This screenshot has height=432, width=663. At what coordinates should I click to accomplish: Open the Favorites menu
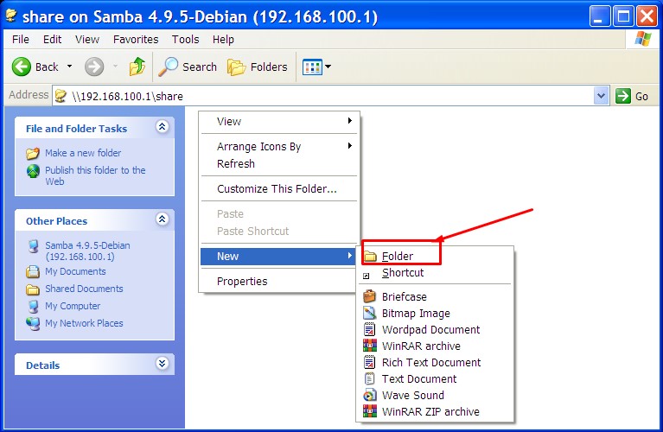[x=136, y=39]
